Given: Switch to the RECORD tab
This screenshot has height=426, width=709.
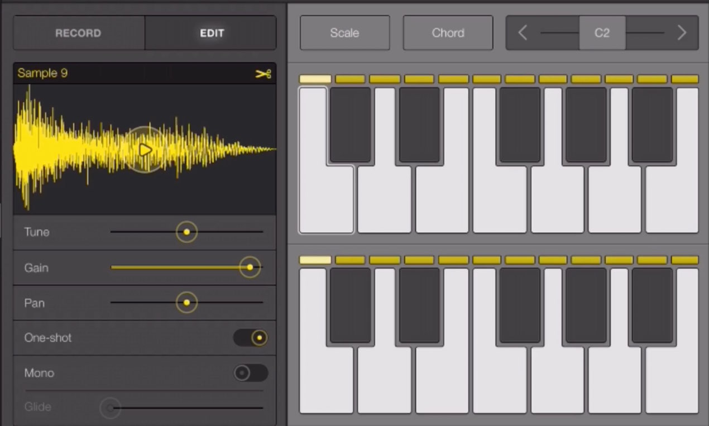Looking at the screenshot, I should click(x=78, y=33).
